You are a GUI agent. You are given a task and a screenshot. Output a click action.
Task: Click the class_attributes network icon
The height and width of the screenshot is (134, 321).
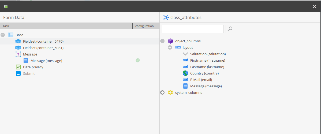coord(166,17)
